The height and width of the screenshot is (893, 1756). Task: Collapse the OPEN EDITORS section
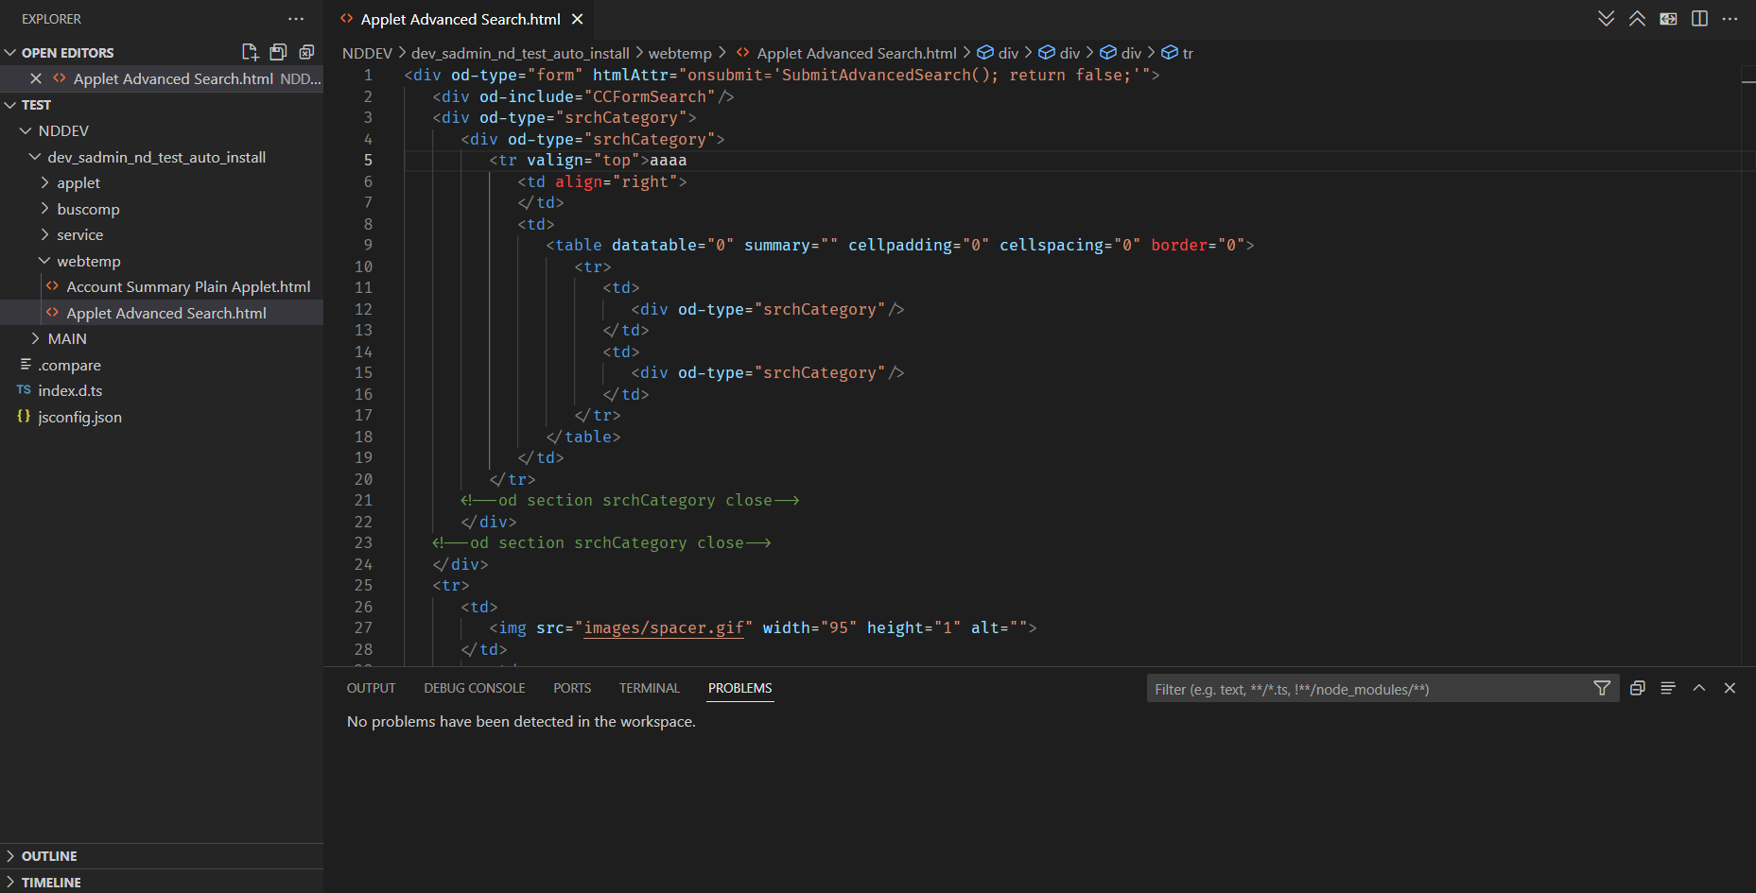point(10,53)
